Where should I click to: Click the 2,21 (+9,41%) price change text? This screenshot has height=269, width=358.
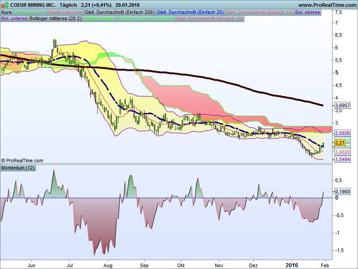click(96, 5)
